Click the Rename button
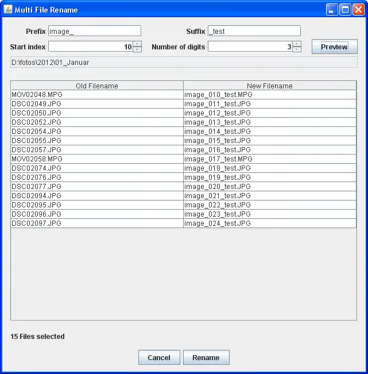The image size is (368, 374). click(x=206, y=357)
